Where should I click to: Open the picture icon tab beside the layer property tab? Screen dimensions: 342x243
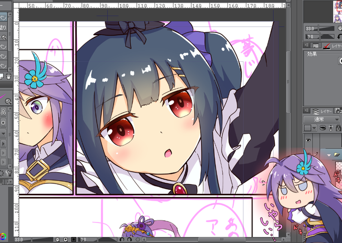316,46
